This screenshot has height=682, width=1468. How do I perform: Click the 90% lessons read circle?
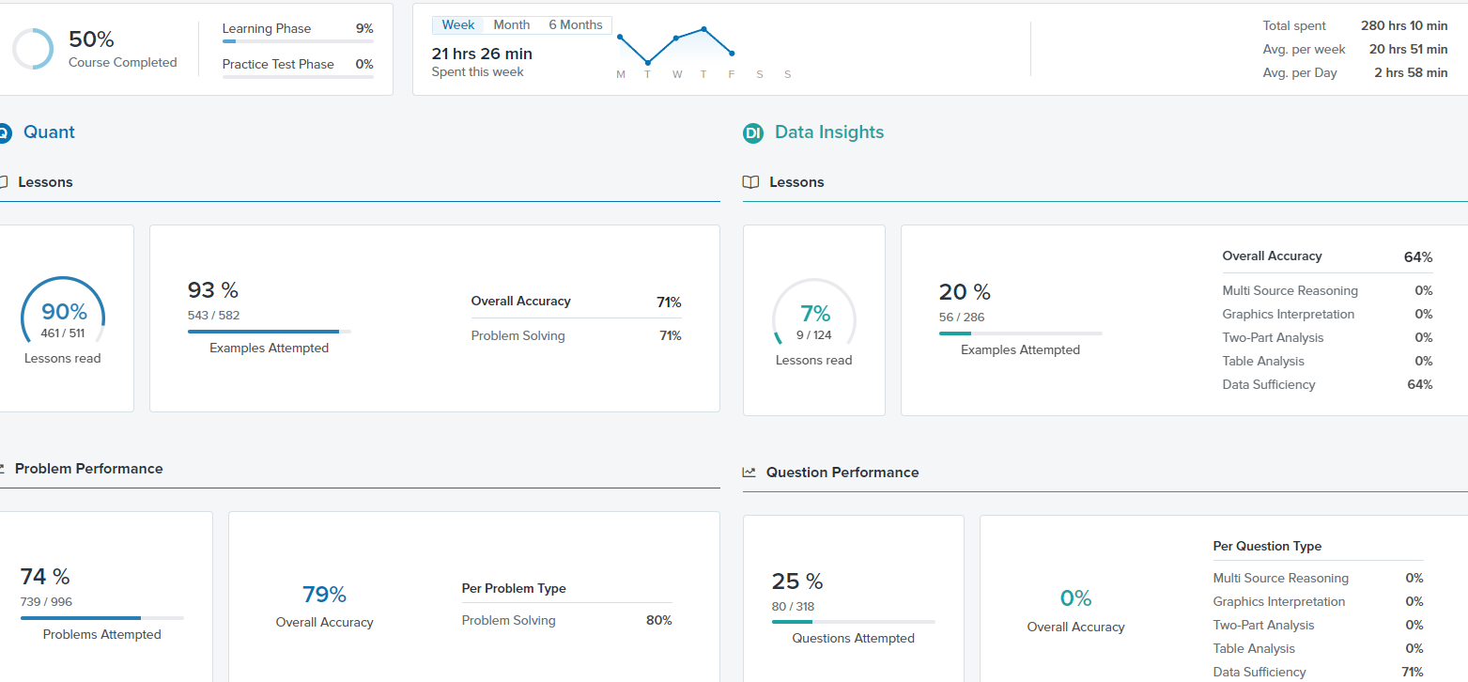pos(63,318)
